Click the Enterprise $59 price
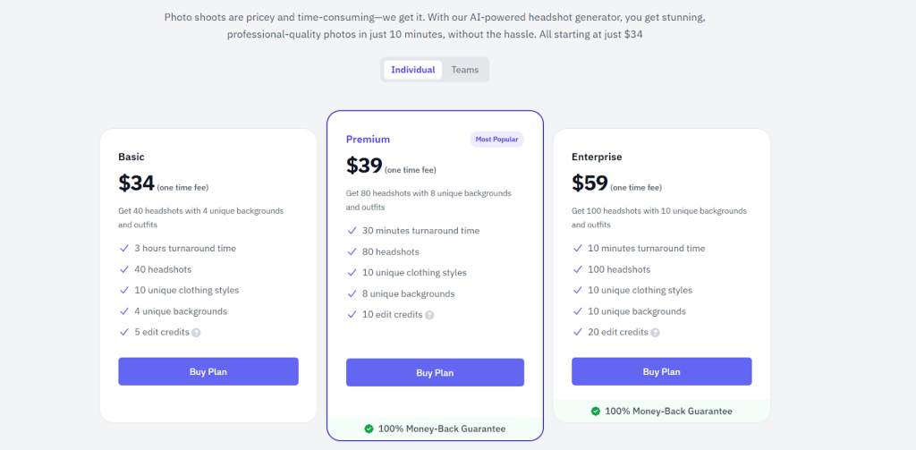Image resolution: width=916 pixels, height=450 pixels. tap(590, 183)
